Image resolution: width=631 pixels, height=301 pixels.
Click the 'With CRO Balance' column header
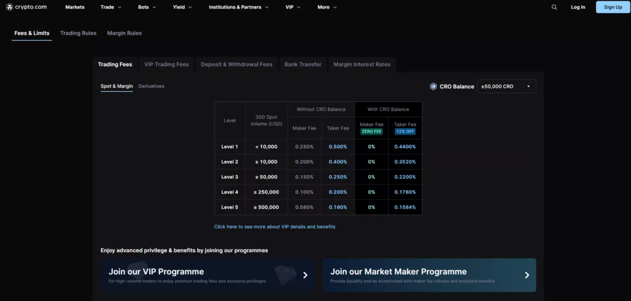(x=388, y=109)
